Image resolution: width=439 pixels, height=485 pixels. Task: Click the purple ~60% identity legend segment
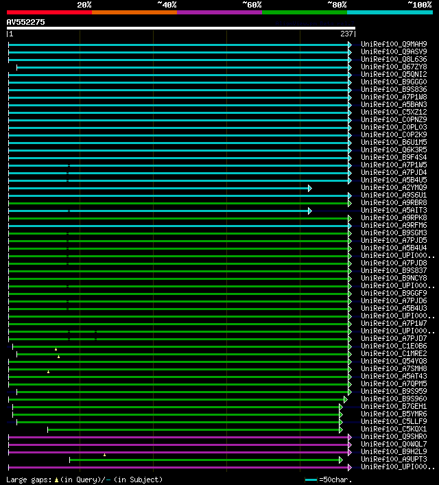point(219,12)
